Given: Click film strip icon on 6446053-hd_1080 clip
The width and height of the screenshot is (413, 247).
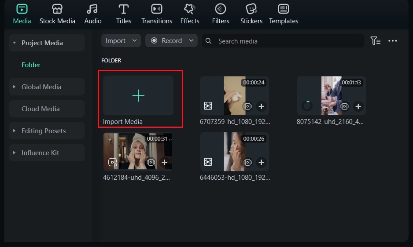Looking at the screenshot, I should pyautogui.click(x=208, y=162).
